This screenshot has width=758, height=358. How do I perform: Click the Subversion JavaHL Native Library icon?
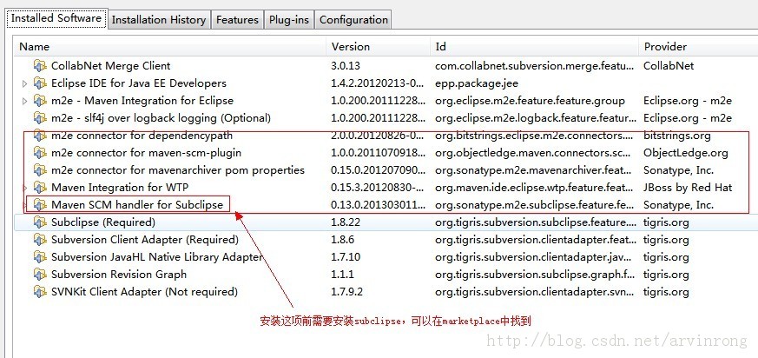[x=40, y=257]
